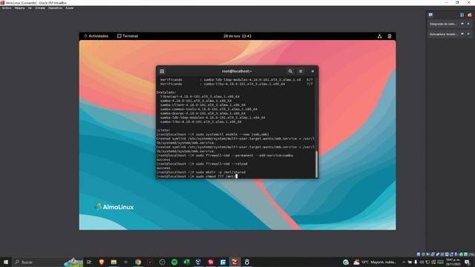Screen dimensions: 475x267
Task: Click the Windows taskbar clock
Action: [453, 262]
